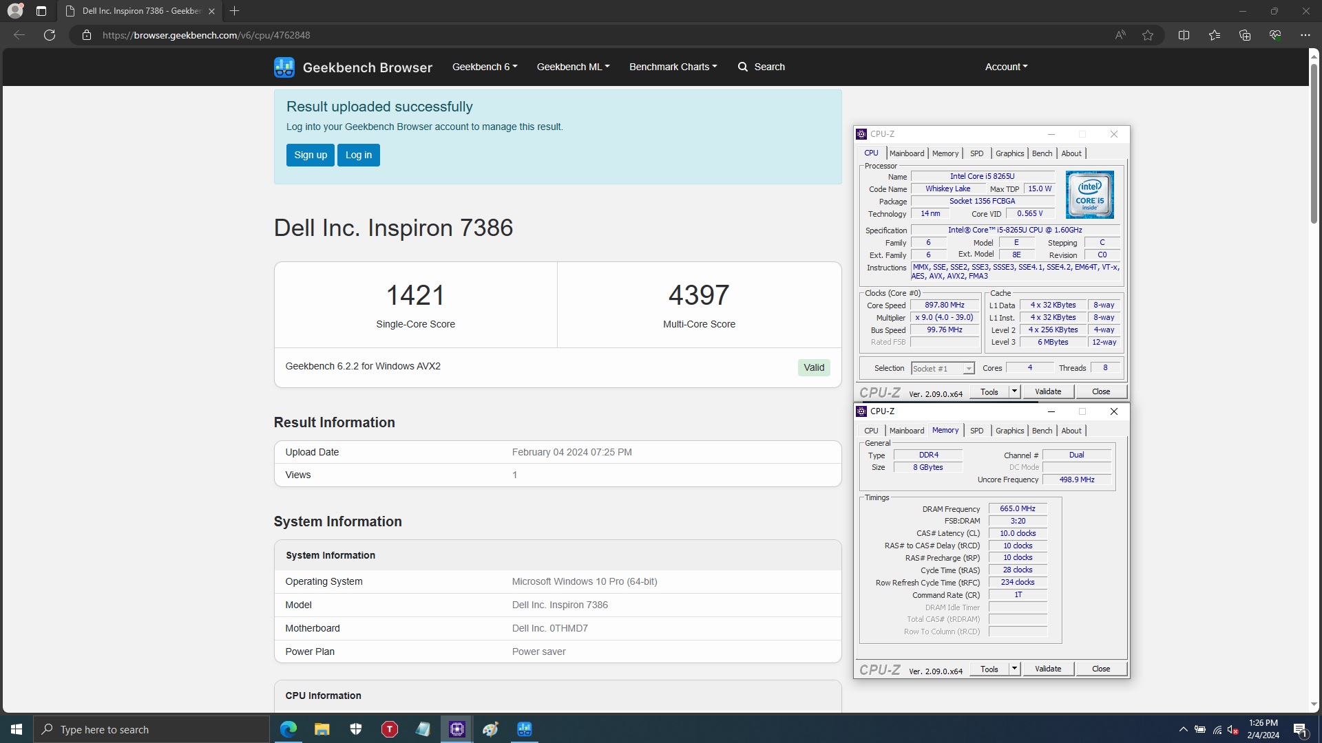This screenshot has width=1322, height=743.
Task: Open new browser tab with plus icon
Action: tap(234, 11)
